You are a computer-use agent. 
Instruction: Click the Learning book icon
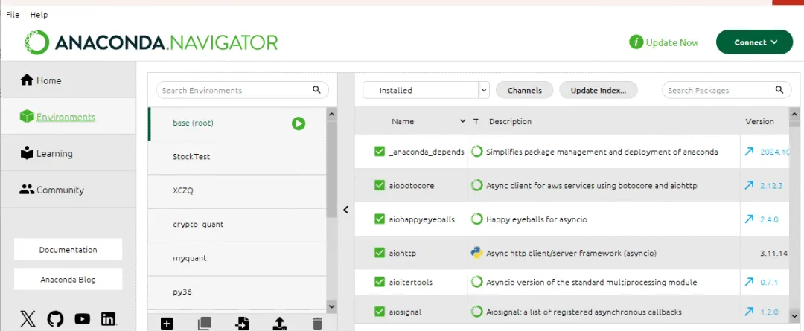click(x=27, y=152)
